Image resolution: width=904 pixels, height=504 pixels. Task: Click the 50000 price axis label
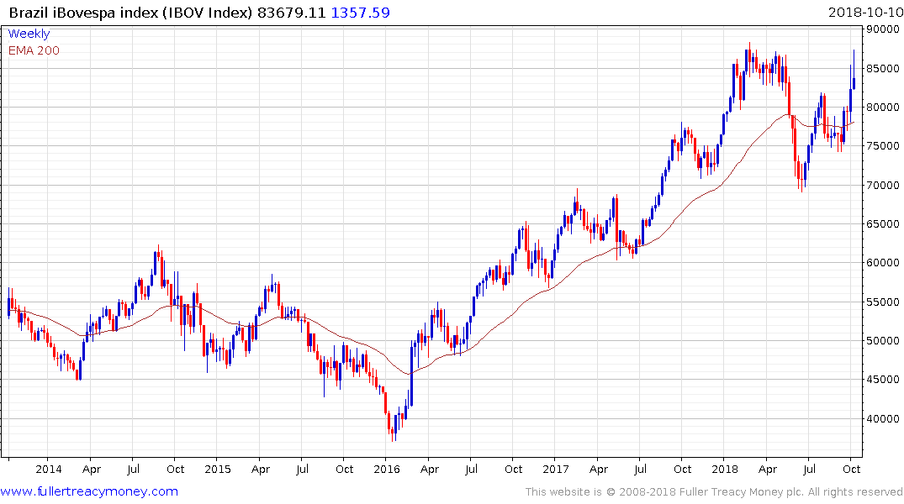[883, 341]
